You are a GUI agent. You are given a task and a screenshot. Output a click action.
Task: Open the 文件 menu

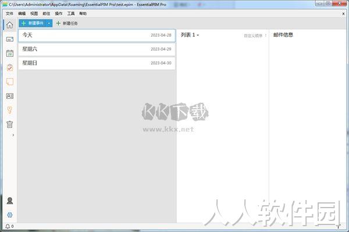(9, 13)
